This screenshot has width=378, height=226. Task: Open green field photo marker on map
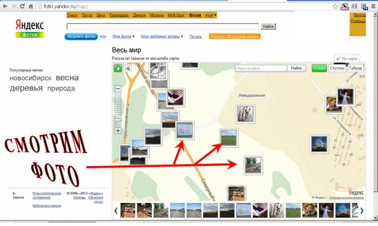coord(229,138)
